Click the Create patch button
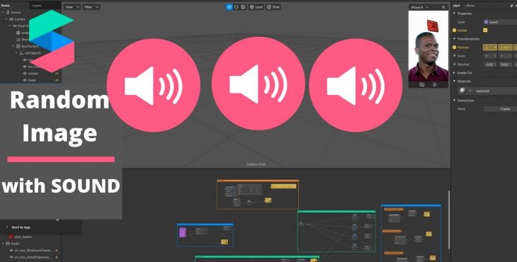Image resolution: width=517 pixels, height=262 pixels. [x=500, y=109]
